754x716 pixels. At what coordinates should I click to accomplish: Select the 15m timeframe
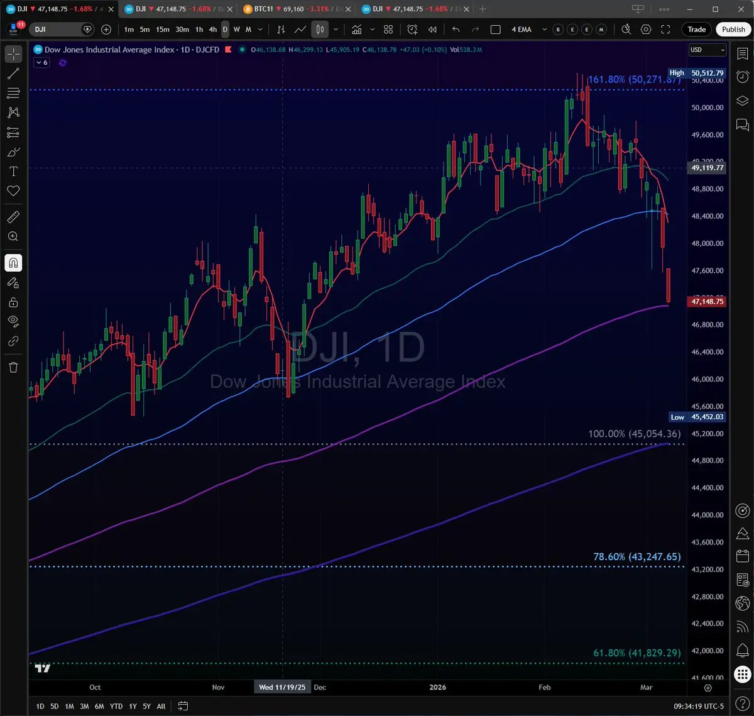[x=163, y=30]
